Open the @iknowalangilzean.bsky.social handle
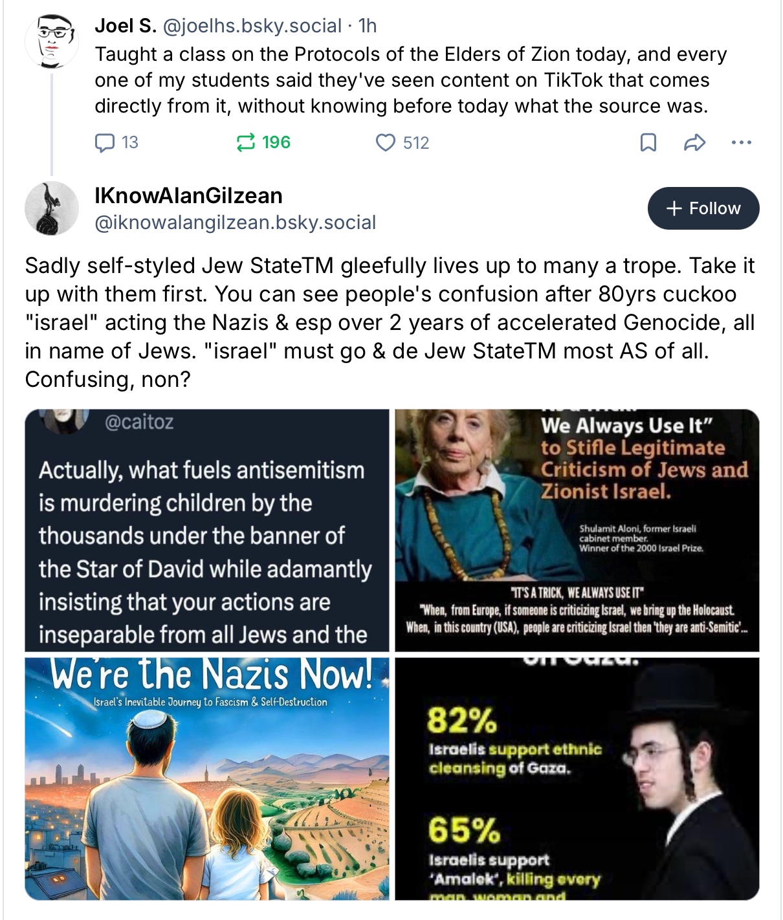This screenshot has width=783, height=920. 235,223
